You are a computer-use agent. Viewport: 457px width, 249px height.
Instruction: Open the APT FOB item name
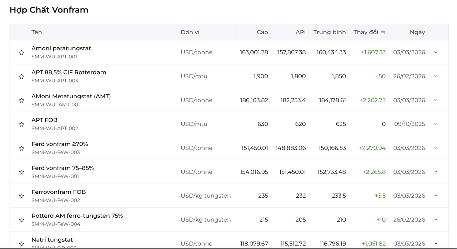44,120
